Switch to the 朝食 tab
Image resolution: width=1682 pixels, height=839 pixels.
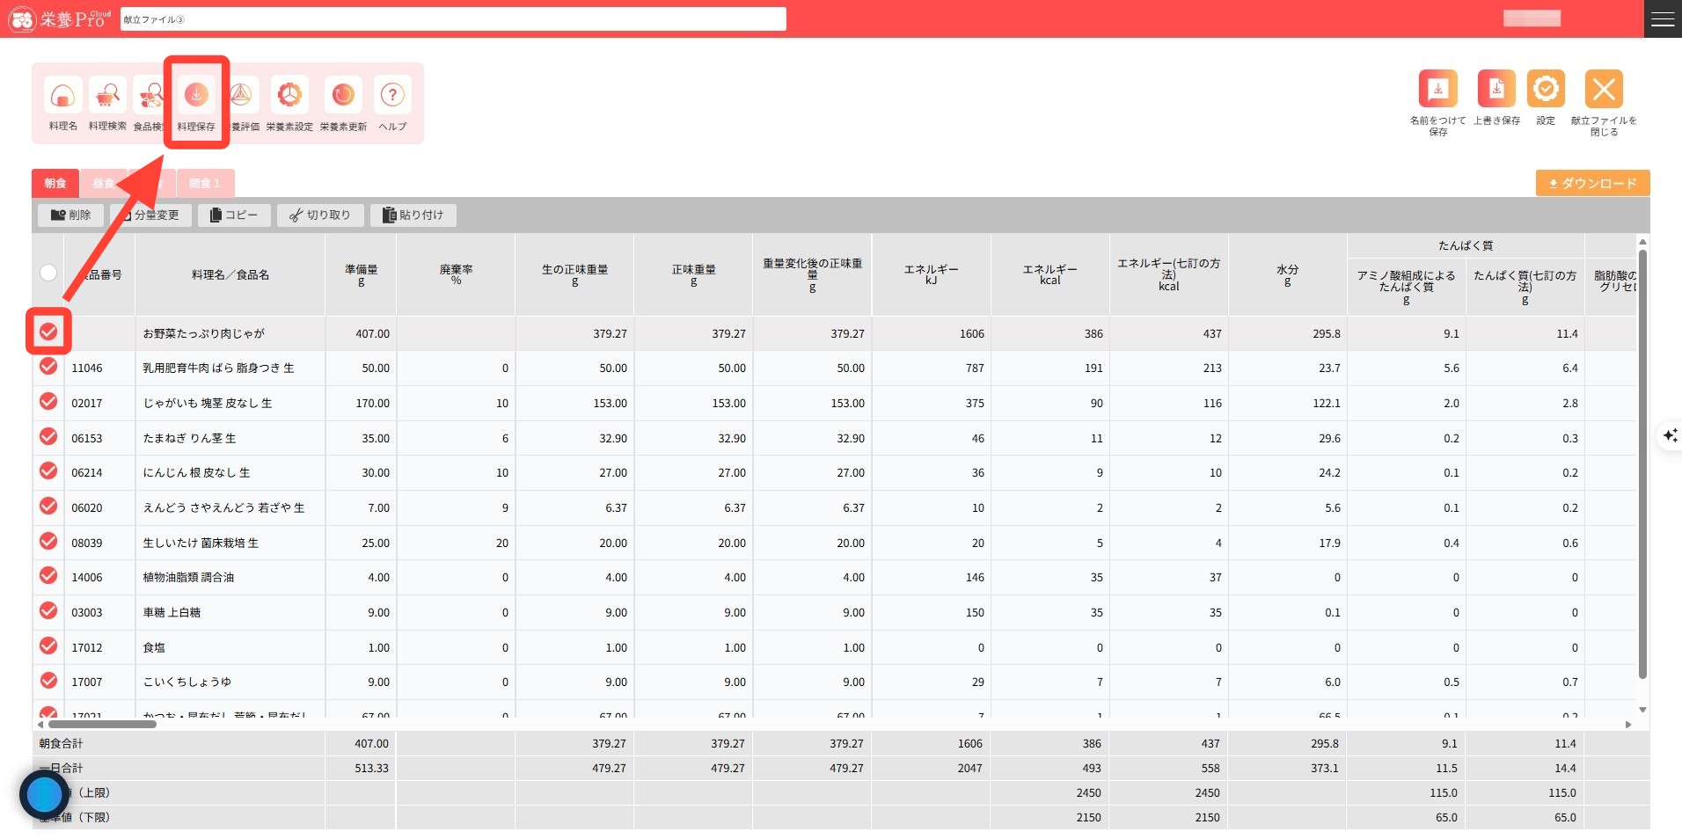pyautogui.click(x=55, y=183)
